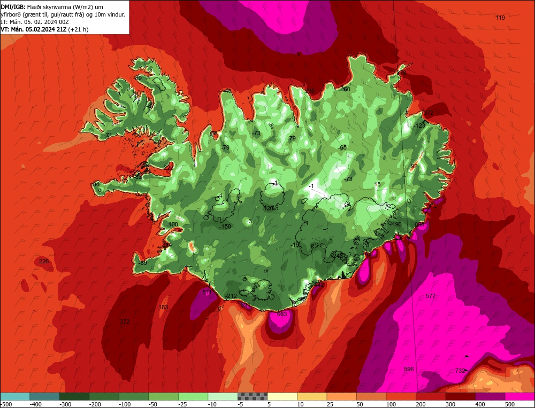Click the legend tick label '200'
The image size is (535, 408).
421,404
